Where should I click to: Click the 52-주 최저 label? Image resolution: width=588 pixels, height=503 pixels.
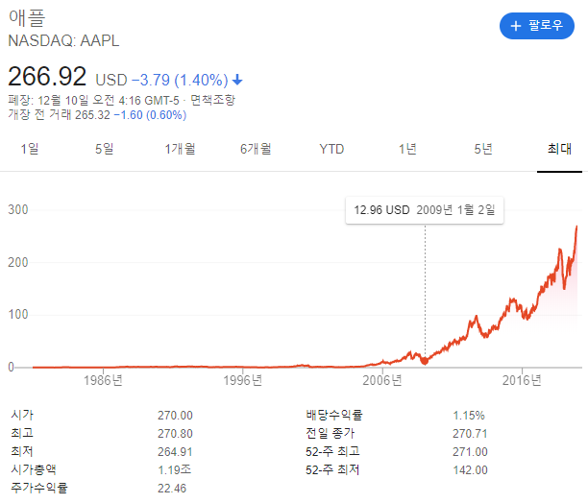point(332,469)
